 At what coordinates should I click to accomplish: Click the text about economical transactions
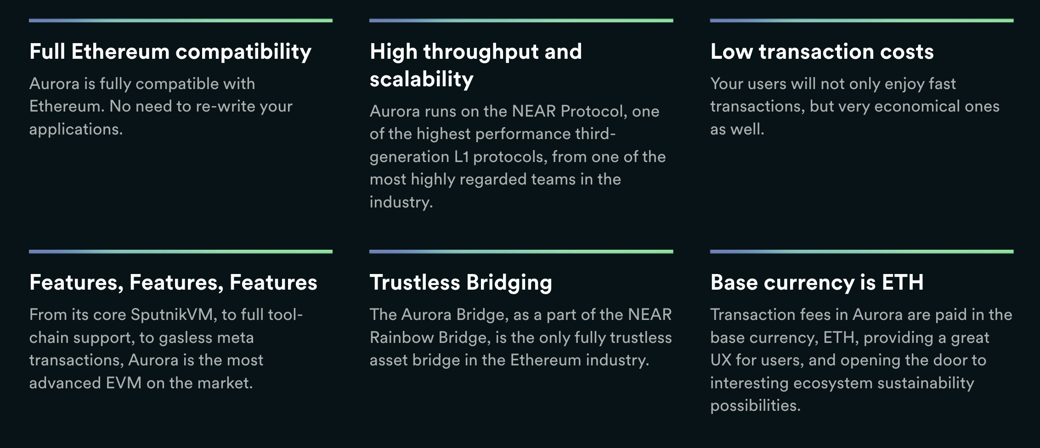855,106
